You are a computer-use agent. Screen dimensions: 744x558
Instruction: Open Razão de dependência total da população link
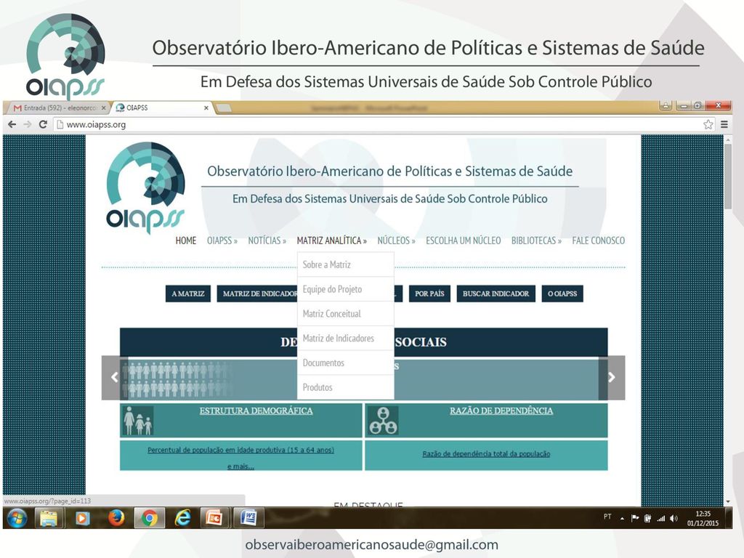(x=486, y=454)
